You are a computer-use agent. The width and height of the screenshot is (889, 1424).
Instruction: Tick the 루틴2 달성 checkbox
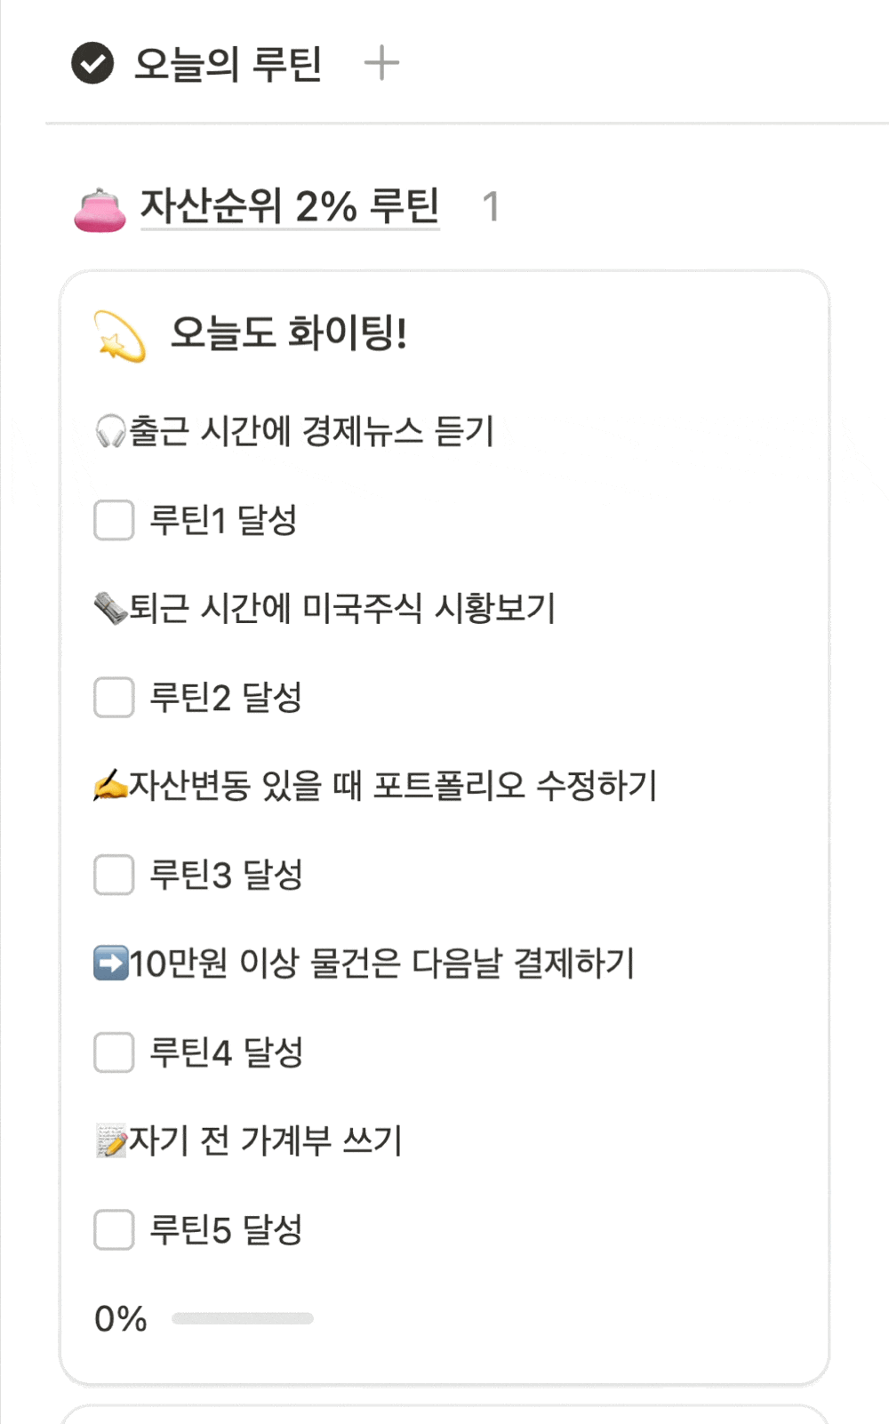(114, 697)
